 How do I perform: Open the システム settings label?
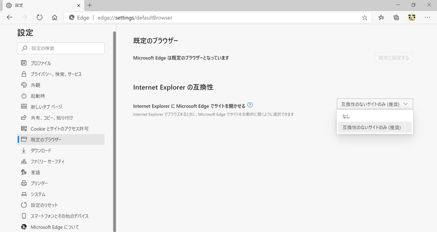(38, 194)
